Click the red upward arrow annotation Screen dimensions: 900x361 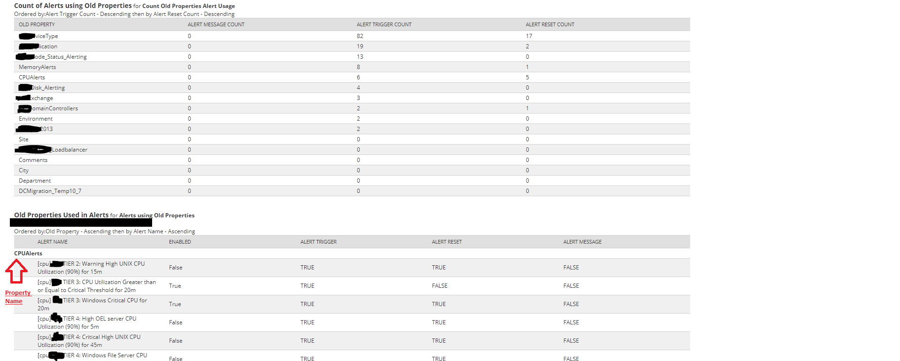click(x=16, y=271)
